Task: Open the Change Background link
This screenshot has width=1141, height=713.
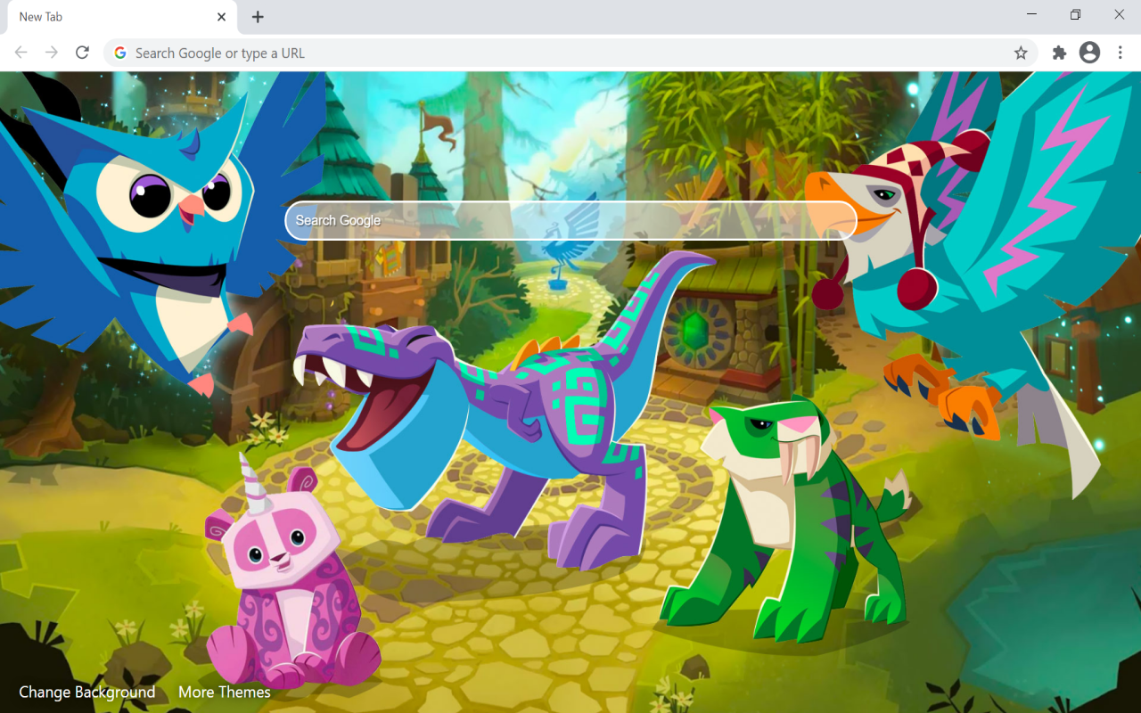Action: 87,692
